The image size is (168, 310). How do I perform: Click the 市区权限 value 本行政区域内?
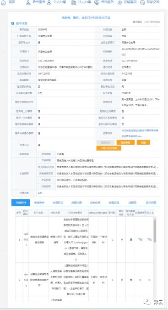pyautogui.click(x=72, y=180)
